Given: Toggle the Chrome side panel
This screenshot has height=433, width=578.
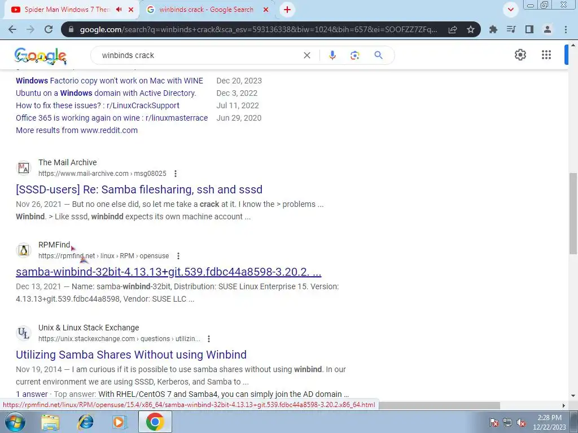Looking at the screenshot, I should [529, 29].
